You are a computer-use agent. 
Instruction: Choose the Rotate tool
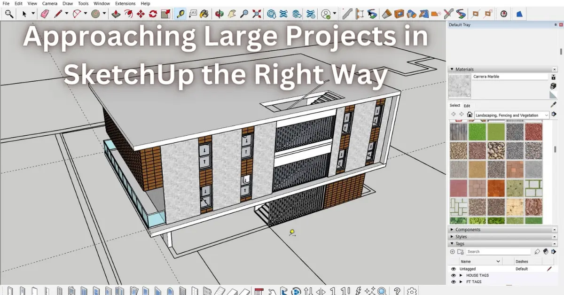153,14
